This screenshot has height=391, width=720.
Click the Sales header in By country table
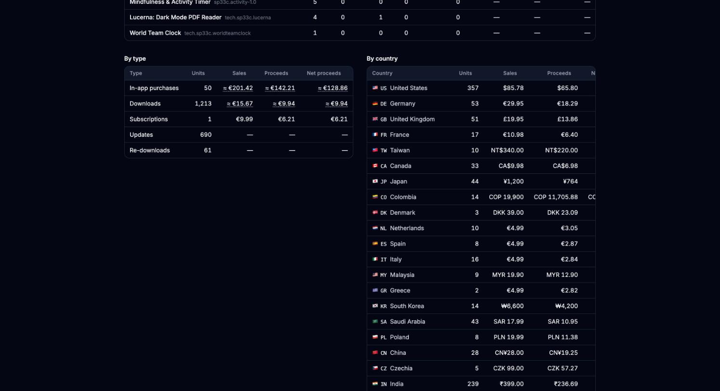pos(510,73)
